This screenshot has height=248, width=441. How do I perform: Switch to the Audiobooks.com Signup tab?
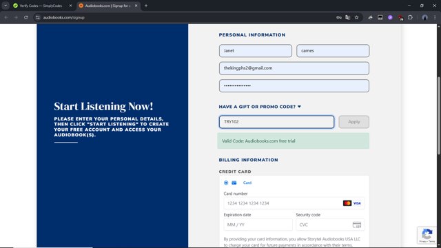click(108, 6)
